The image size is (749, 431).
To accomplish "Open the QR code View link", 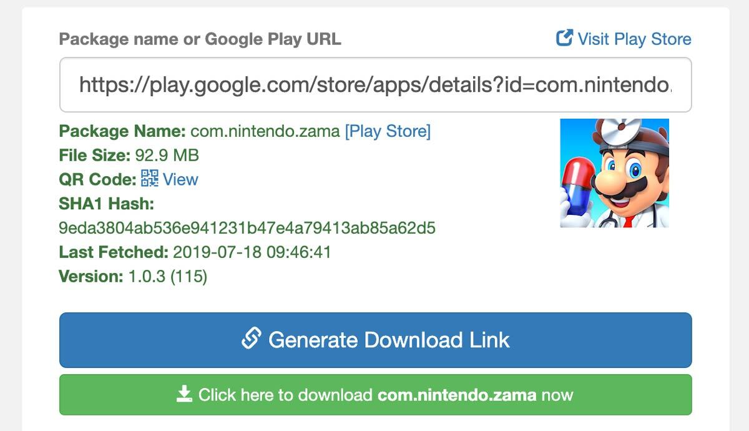I will coord(180,179).
